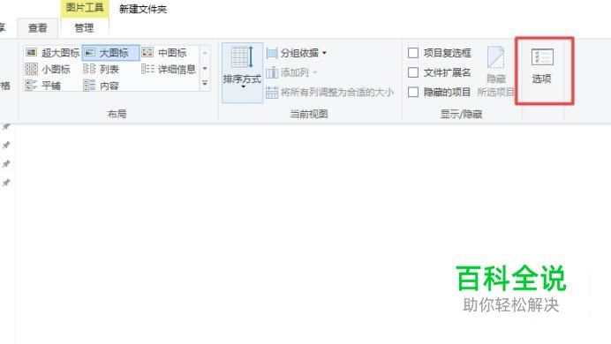Expand the full layout gallery list

[x=205, y=83]
